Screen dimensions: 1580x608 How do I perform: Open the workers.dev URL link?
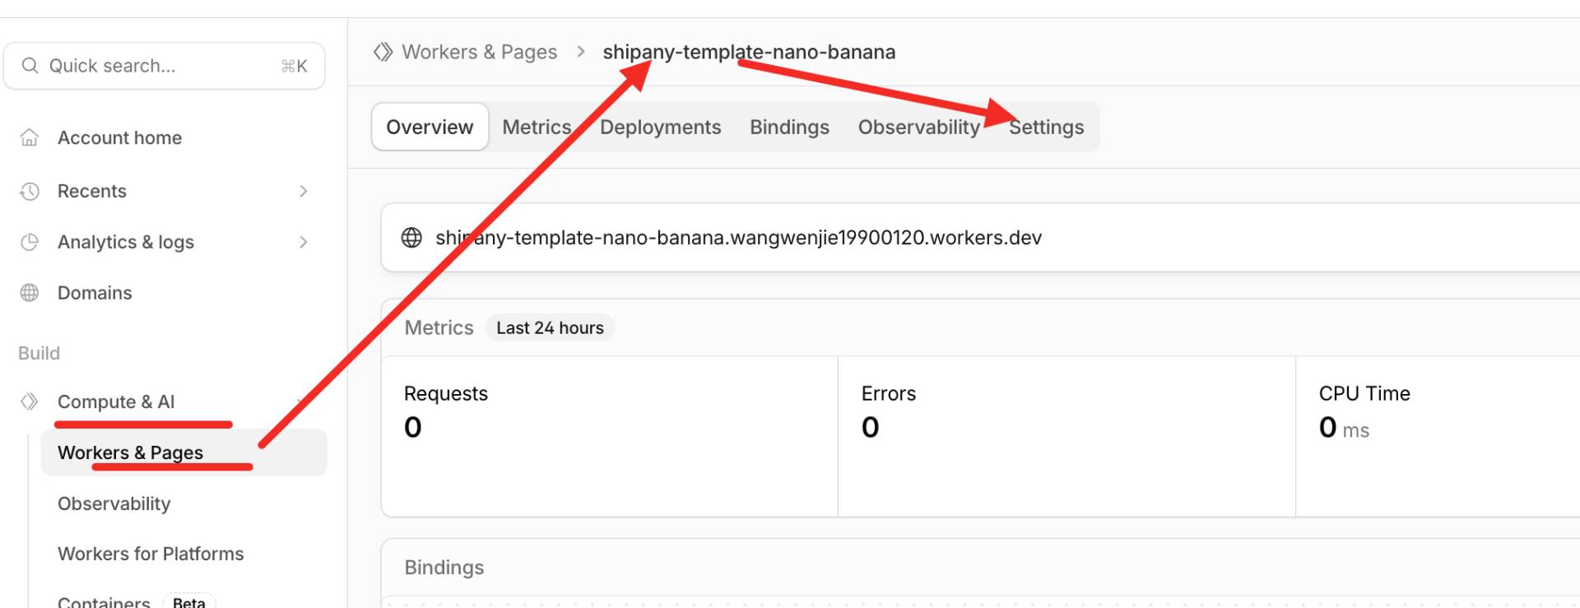[x=738, y=238]
